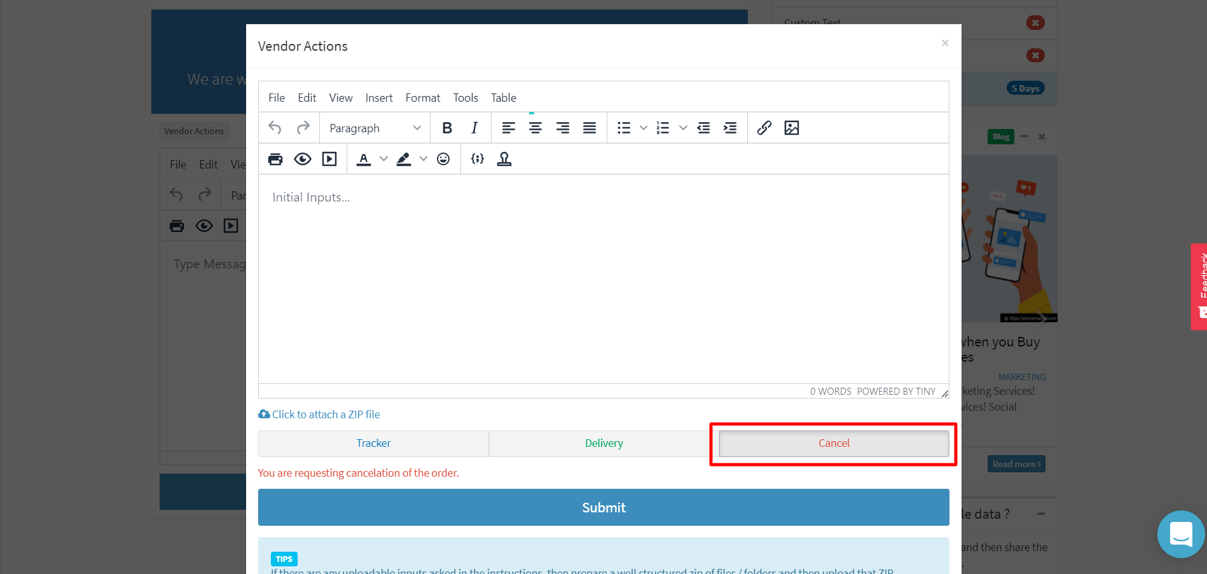Open the insert image tool
This screenshot has height=574, width=1207.
click(791, 128)
